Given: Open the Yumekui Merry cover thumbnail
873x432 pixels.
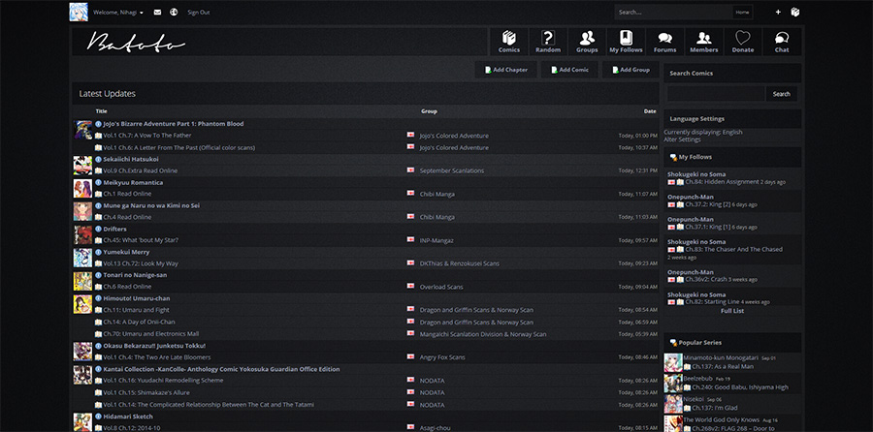Looking at the screenshot, I should tap(82, 258).
